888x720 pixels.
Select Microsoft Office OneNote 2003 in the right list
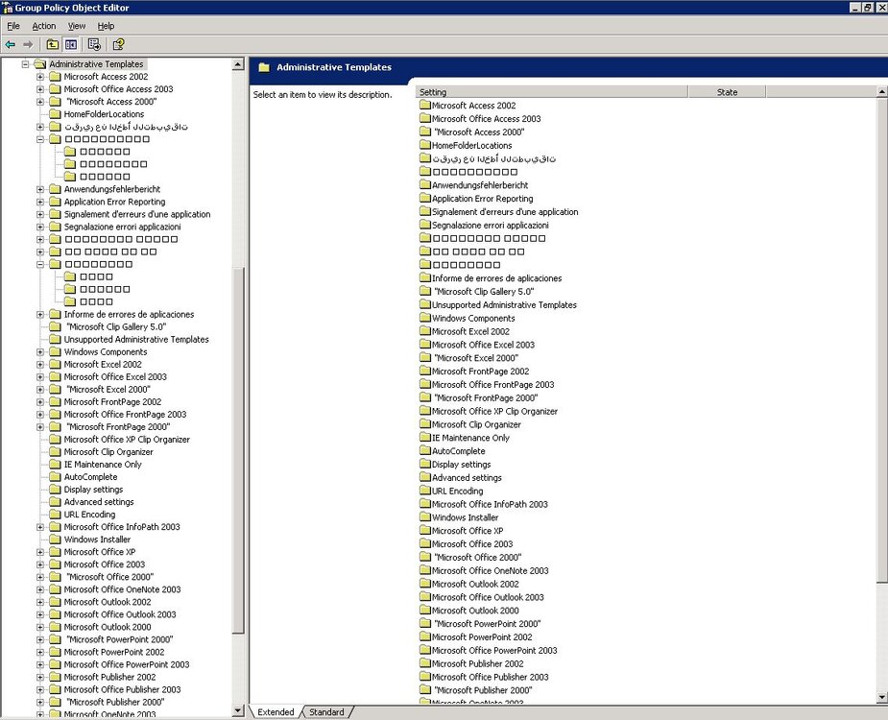click(x=490, y=570)
